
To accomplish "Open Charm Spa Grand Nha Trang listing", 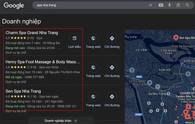I will click(32, 33).
